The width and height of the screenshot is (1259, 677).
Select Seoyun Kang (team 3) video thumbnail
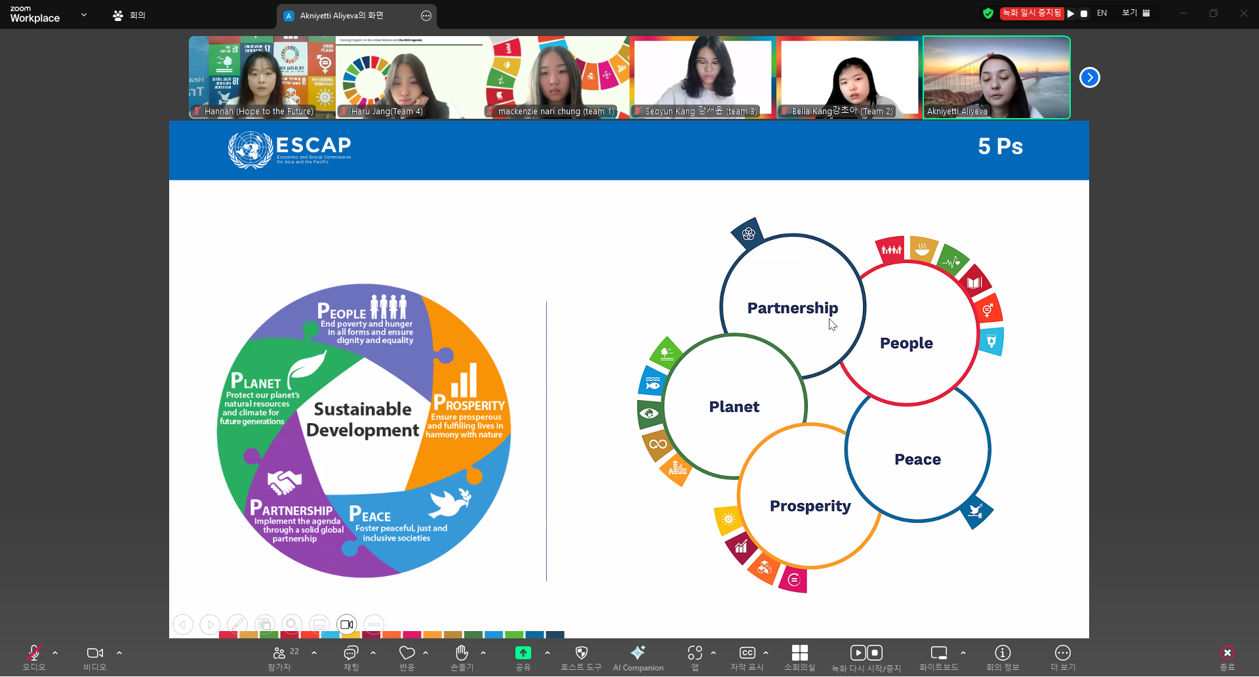click(x=703, y=77)
